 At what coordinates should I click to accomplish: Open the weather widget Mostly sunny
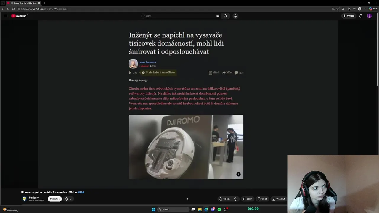pos(11,209)
